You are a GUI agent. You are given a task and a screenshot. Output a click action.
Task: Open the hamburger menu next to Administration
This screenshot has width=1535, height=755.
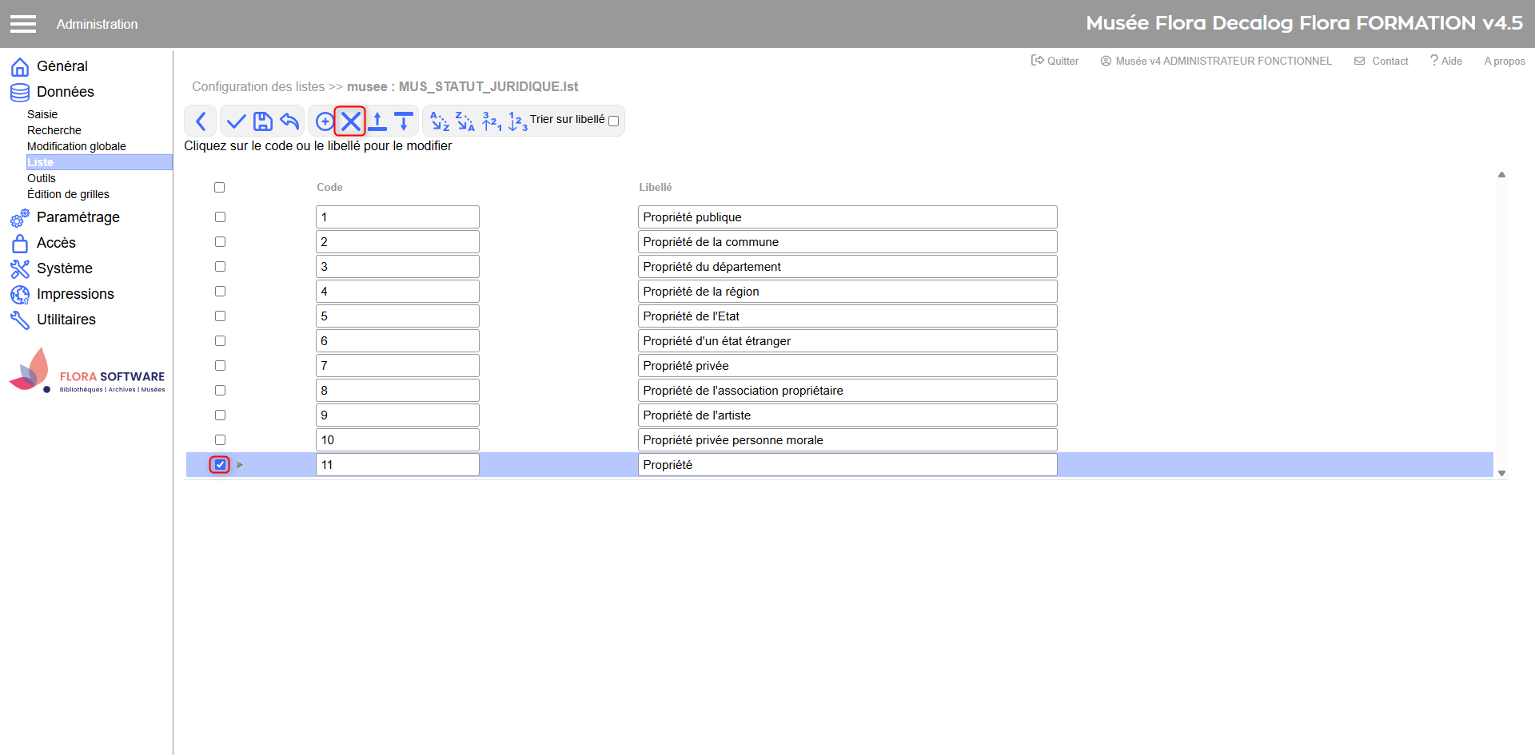23,24
